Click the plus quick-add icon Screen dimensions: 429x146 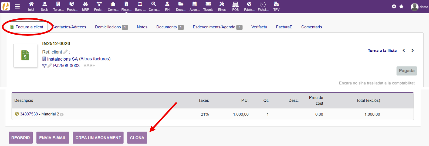394,6
